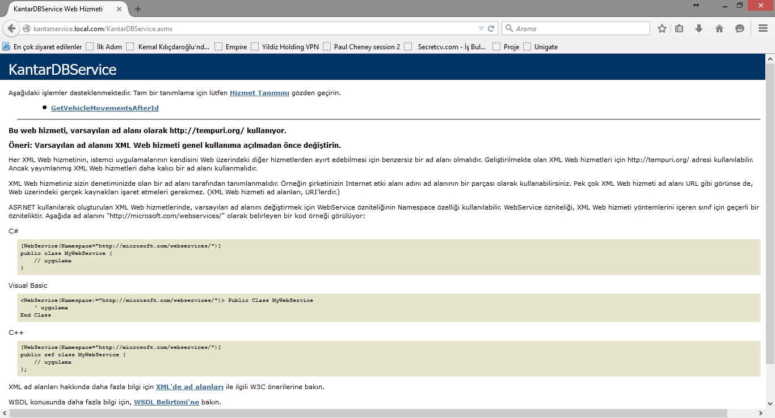Screen dimensions: 775x418
Task: Show bookmarks list icon in toolbar
Action: point(680,28)
